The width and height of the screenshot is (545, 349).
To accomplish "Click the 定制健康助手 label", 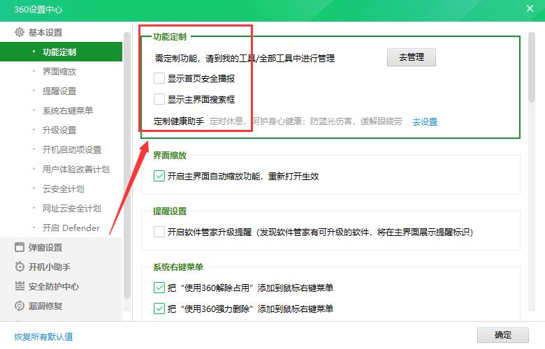I will 179,121.
